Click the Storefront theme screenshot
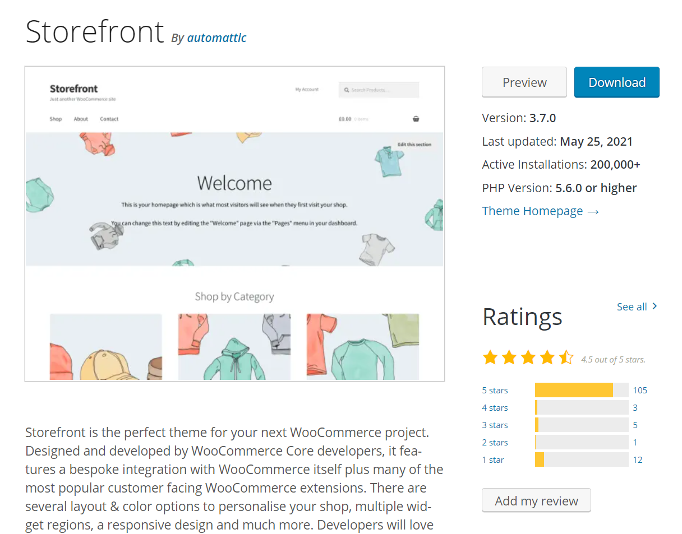 coord(234,224)
